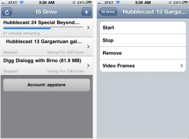Tap the battery icon in left status bar
189x139 pixels.
[x=89, y=3]
